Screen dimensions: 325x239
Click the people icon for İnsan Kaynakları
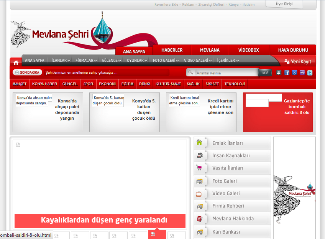(x=199, y=155)
